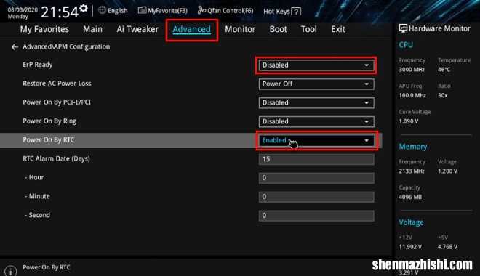Click the Advanced\APM Configuration breadcrumb

click(66, 46)
